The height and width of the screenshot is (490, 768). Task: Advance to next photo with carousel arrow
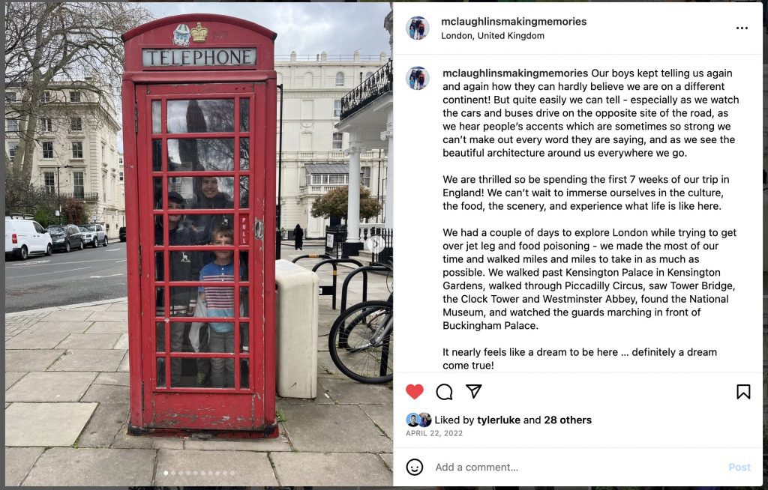coord(376,244)
